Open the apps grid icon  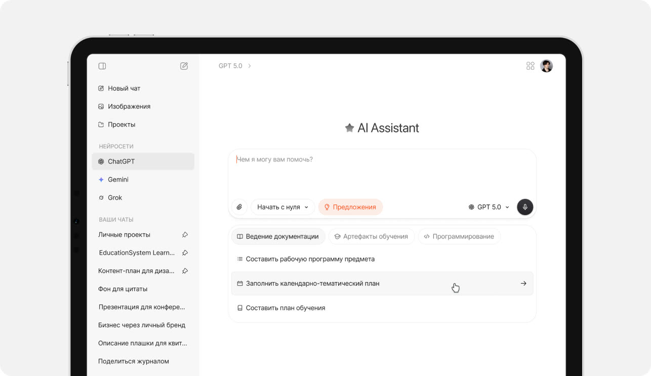(x=531, y=66)
